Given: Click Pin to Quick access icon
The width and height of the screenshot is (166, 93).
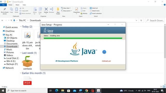Looking at the screenshot, I should tap(5, 9).
